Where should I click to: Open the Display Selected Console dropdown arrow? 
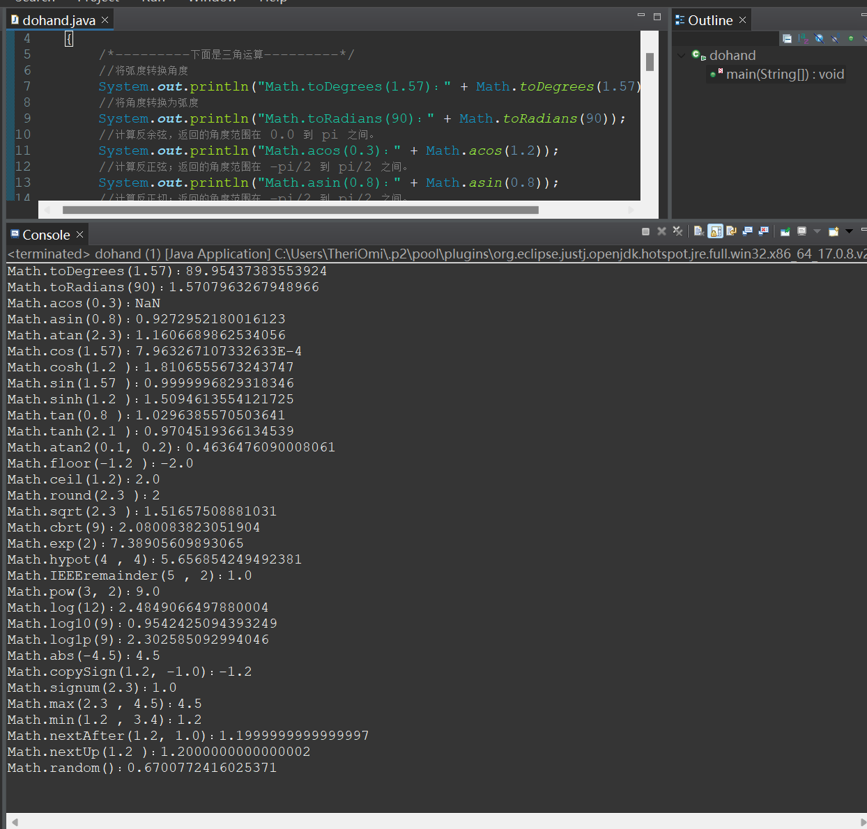817,231
